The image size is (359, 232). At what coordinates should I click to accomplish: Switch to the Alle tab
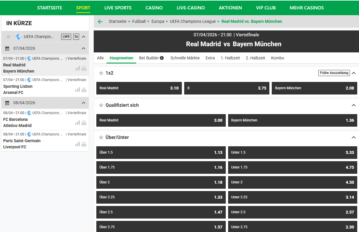(100, 58)
